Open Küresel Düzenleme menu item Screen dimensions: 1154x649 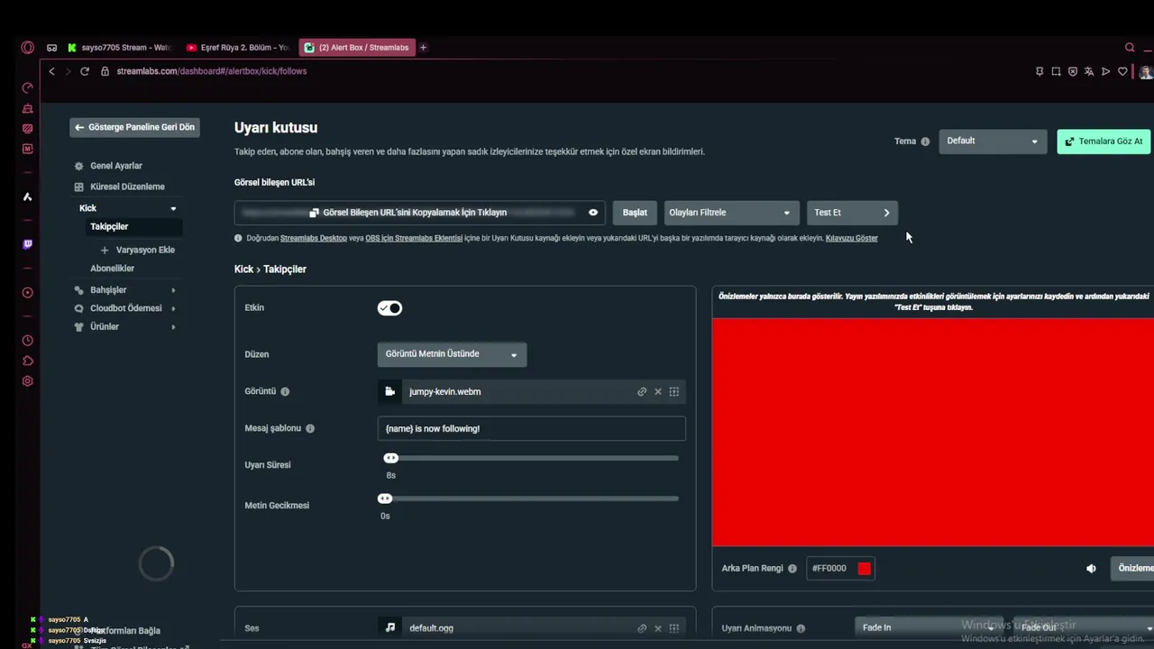[x=127, y=187]
